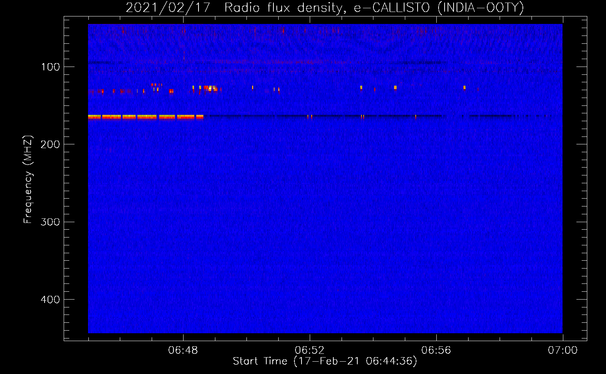
Task: Click the '400' frequency tick label
Action: [x=50, y=300]
